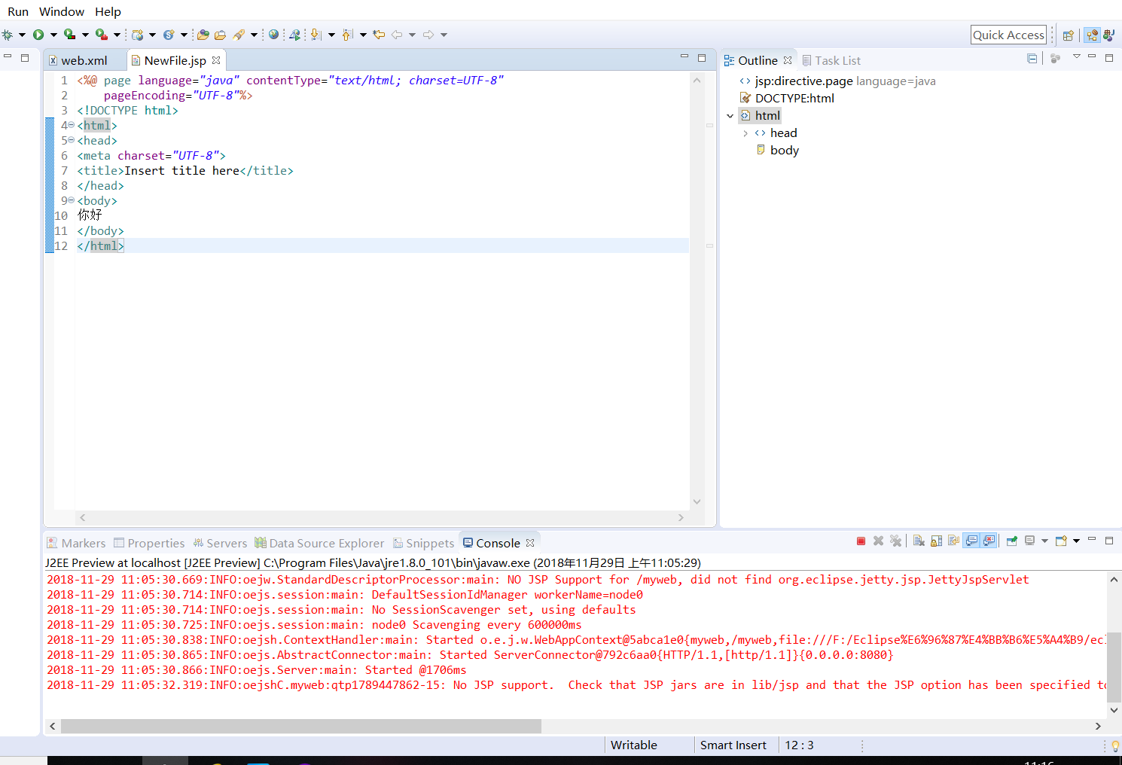The height and width of the screenshot is (765, 1122).
Task: Select DOCTYPE:html in Outline
Action: 787,98
